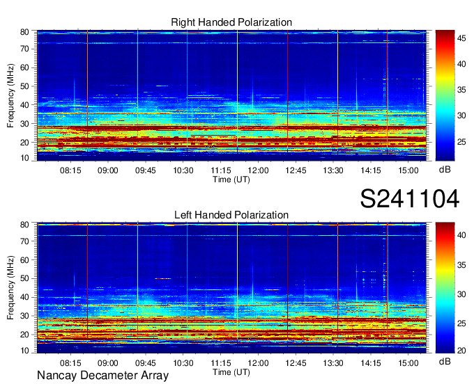Click the 11:15 time tick under the bottom plot
The image size is (474, 384).
[x=221, y=362]
